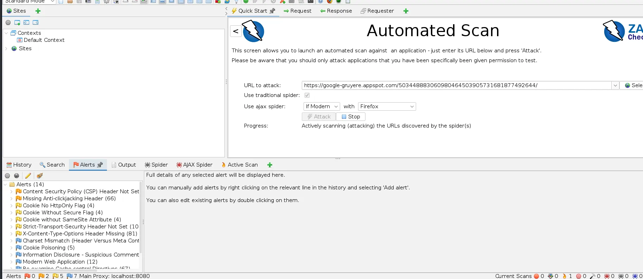Image resolution: width=643 pixels, height=279 pixels.
Task: Click the ZAP lightning logo beside back button
Action: pos(253,31)
